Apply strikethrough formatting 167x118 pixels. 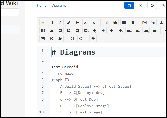pyautogui.click(x=77, y=22)
